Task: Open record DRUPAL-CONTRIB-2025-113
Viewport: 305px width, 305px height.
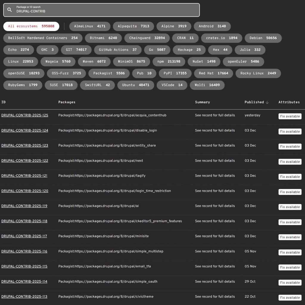Action: 24,296
